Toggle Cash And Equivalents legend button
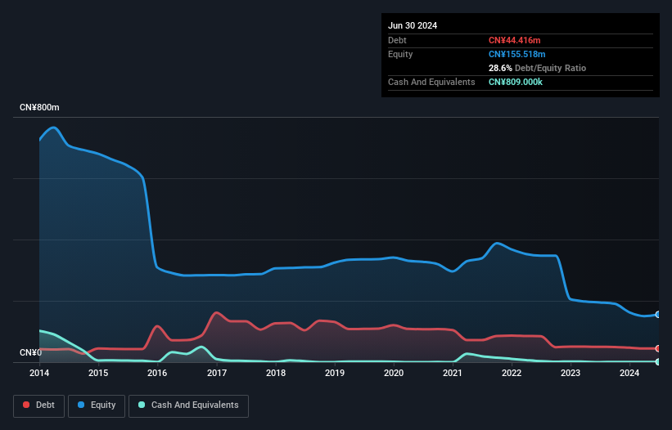This screenshot has width=672, height=430. coord(188,405)
